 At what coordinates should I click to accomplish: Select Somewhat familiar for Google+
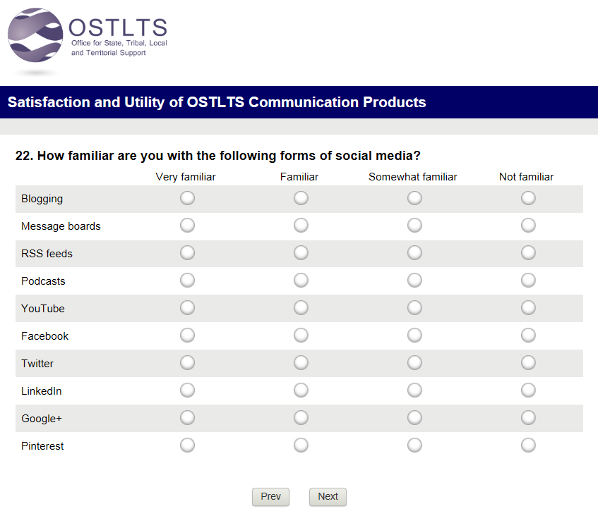click(x=414, y=419)
